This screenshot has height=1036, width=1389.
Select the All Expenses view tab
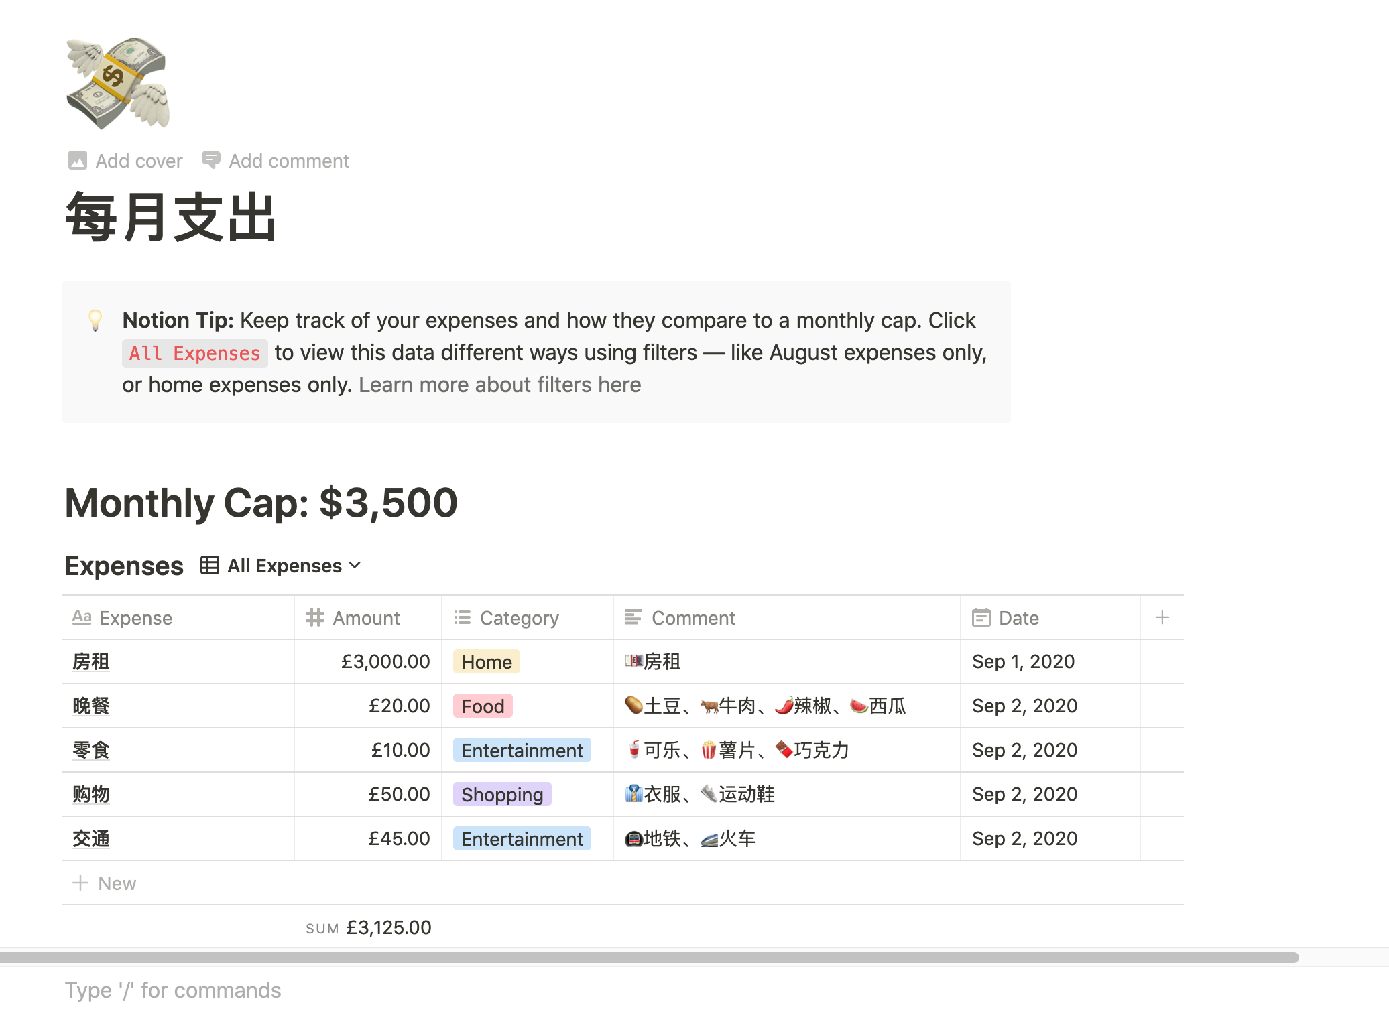284,565
